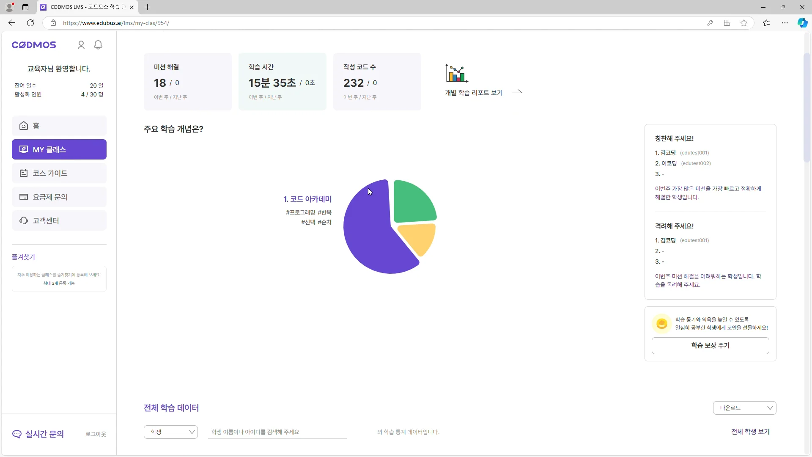Screen dimensions: 812x457
Task: Click the green pie chart slice
Action: tap(412, 202)
